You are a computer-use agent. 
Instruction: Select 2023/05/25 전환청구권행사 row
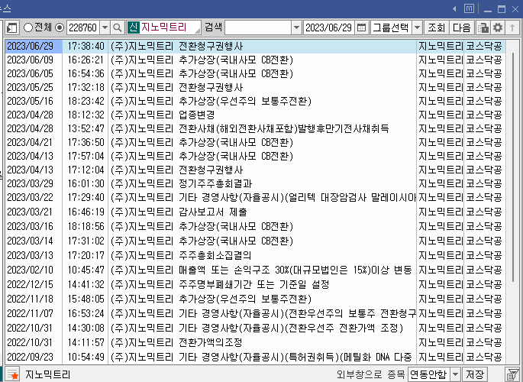(255, 87)
